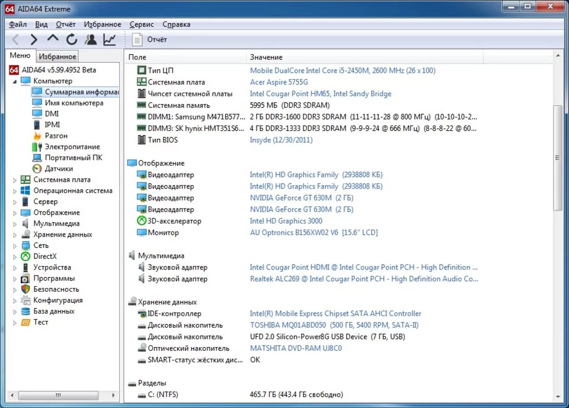The height and width of the screenshot is (408, 569).
Task: Click the DirectX Xbox icon in tree
Action: [x=25, y=256]
